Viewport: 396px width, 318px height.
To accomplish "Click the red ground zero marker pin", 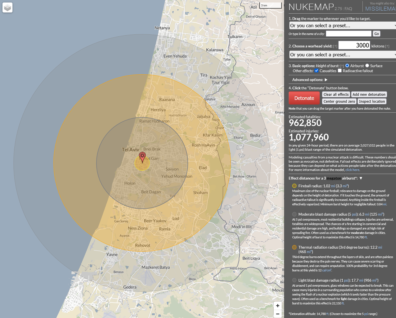I will [142, 157].
